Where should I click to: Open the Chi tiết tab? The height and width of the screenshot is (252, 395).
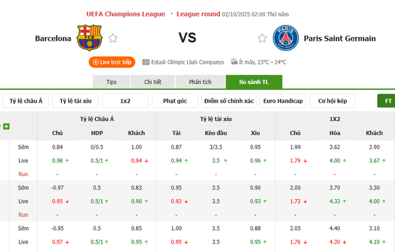point(152,82)
